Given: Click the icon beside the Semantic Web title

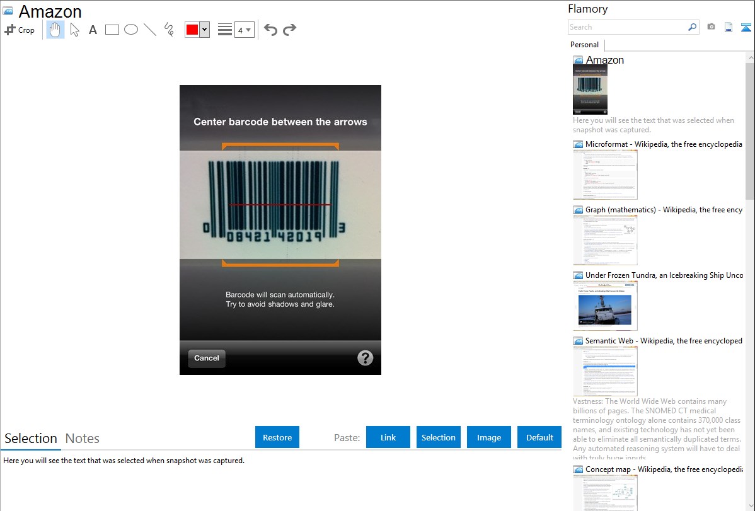Looking at the screenshot, I should click(x=579, y=341).
